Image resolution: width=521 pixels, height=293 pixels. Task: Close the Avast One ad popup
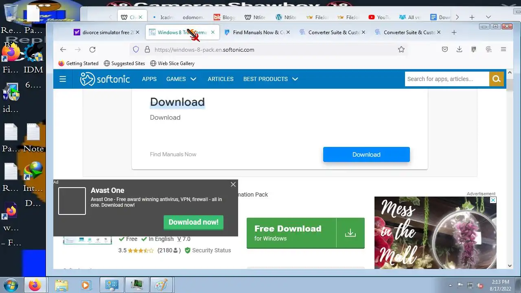[x=233, y=184]
